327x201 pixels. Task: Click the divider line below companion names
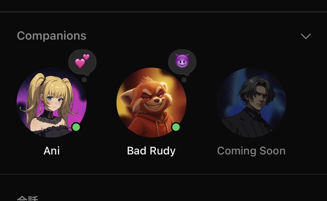tap(163, 174)
